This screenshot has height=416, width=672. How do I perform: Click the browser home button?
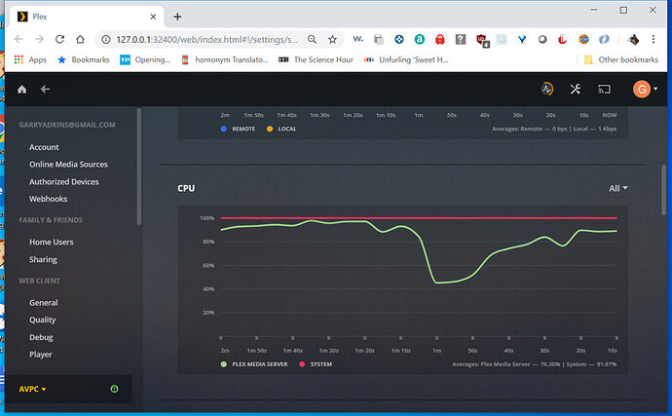pyautogui.click(x=80, y=39)
